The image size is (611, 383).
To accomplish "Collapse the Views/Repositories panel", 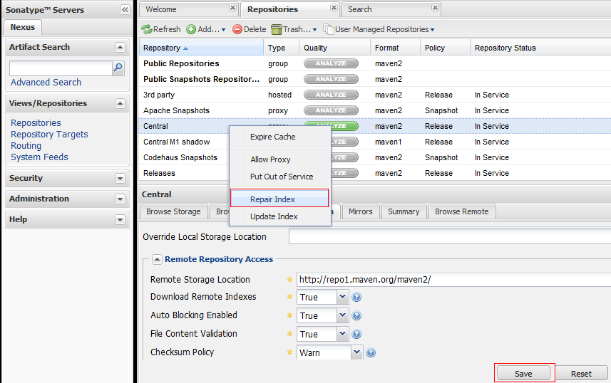I will [120, 103].
